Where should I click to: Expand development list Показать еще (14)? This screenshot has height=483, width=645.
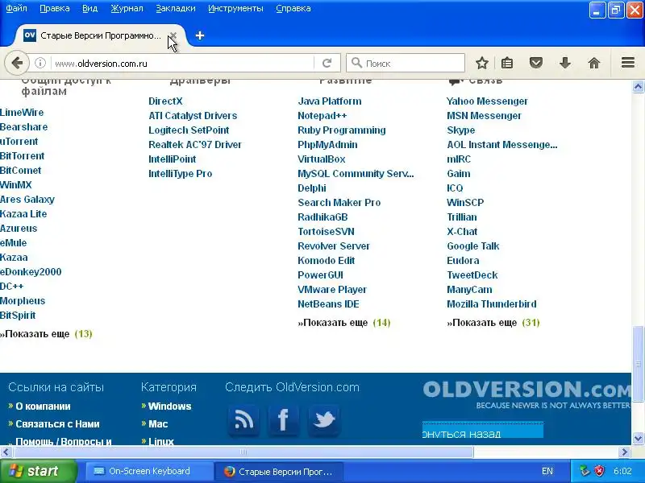344,323
